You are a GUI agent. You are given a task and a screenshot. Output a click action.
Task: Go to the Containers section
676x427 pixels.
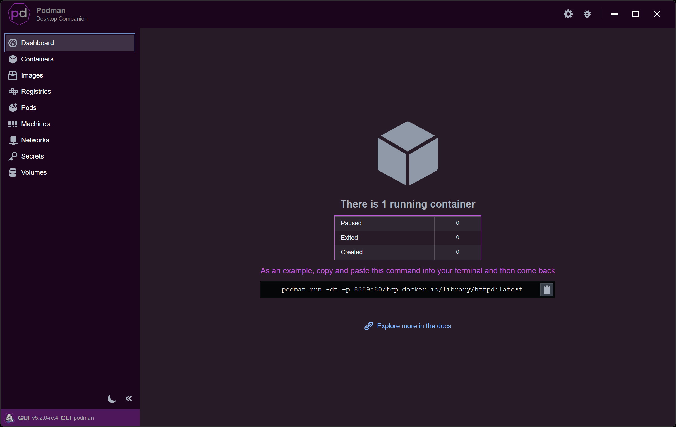pos(69,59)
